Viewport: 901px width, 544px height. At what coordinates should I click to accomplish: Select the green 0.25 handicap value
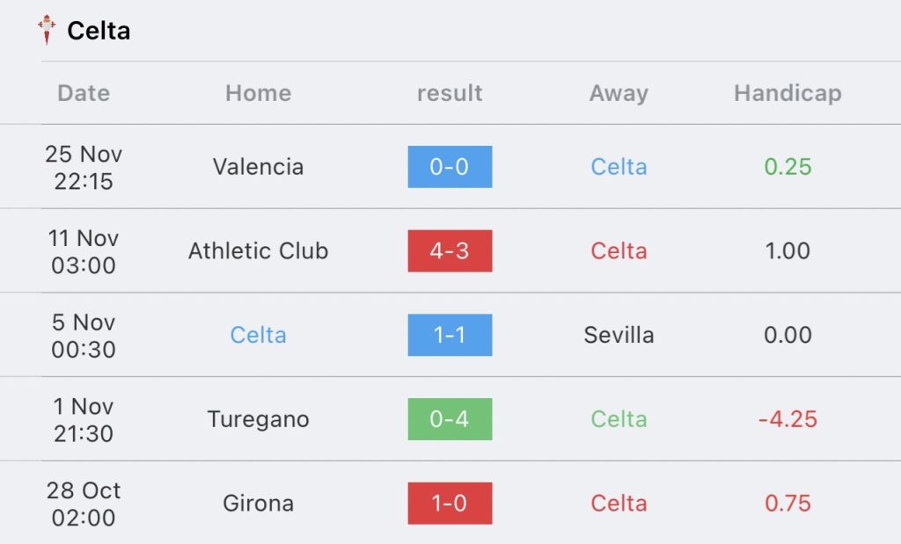click(787, 167)
